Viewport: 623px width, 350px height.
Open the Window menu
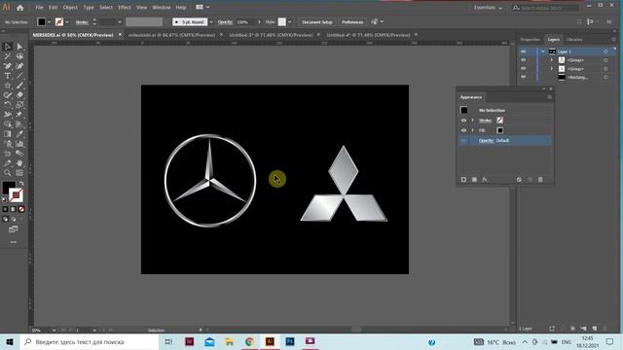[162, 8]
